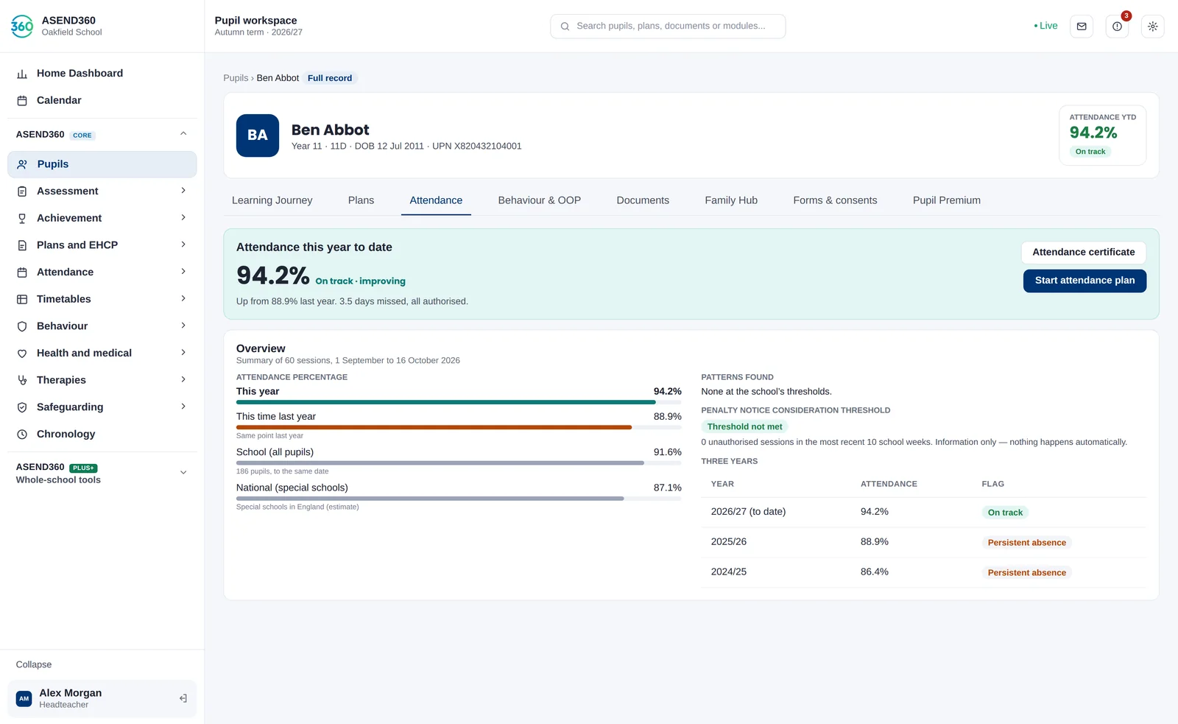
Task: Open the mail inbox icon
Action: (1082, 27)
